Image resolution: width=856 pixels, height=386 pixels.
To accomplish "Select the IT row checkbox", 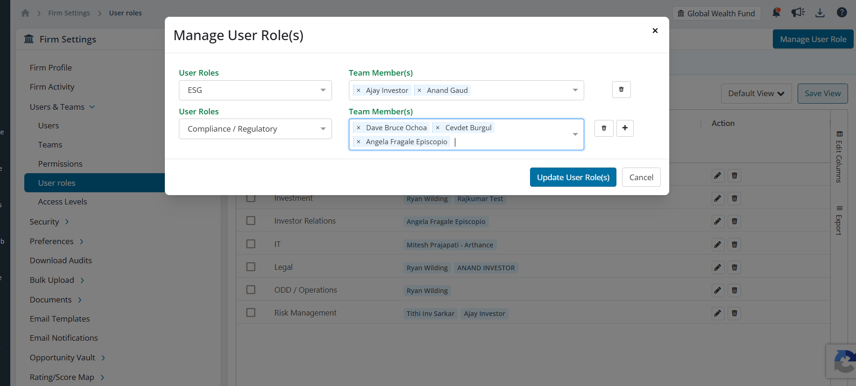I will coord(251,244).
